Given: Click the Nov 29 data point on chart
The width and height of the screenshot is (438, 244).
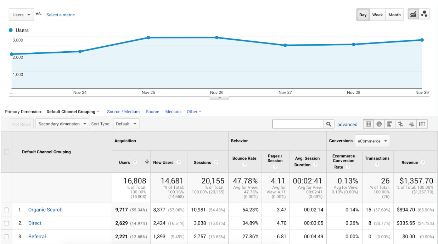Looking at the screenshot, I should point(422,40).
